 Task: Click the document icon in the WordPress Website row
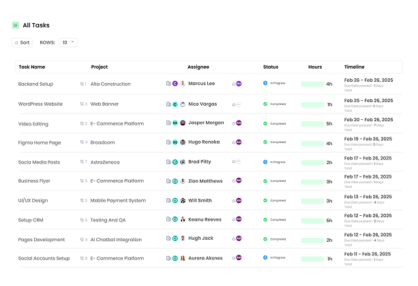tap(168, 104)
